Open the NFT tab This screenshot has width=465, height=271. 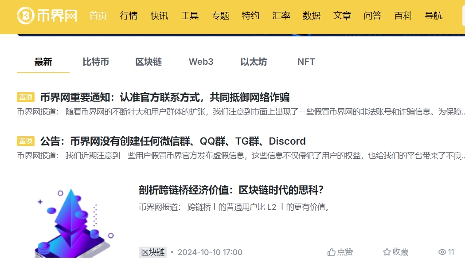tap(306, 62)
